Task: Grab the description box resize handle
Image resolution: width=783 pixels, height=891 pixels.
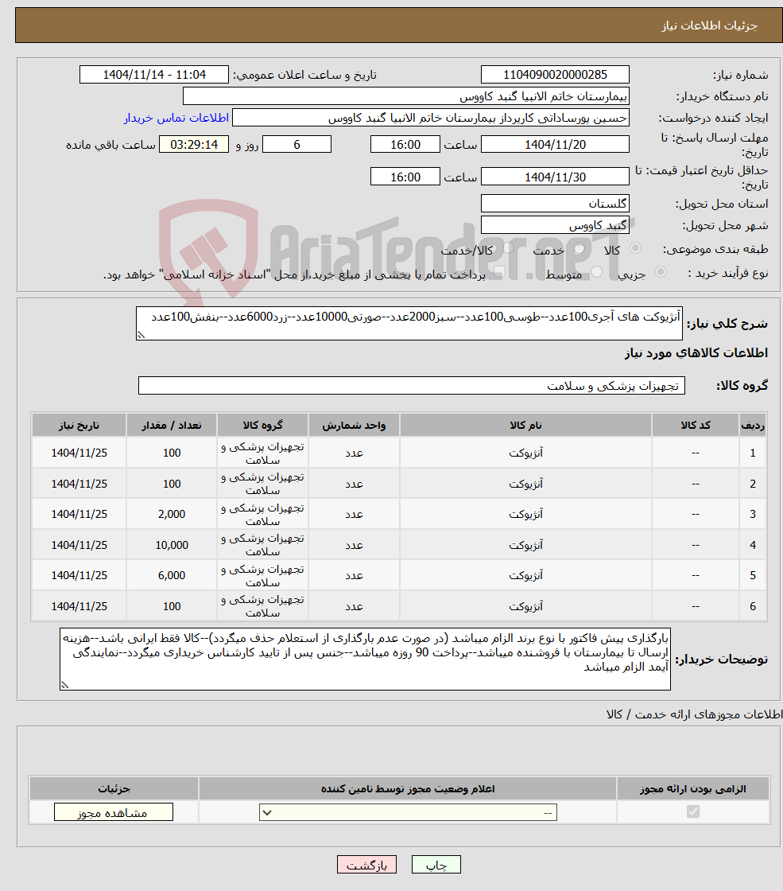Action: click(x=141, y=335)
